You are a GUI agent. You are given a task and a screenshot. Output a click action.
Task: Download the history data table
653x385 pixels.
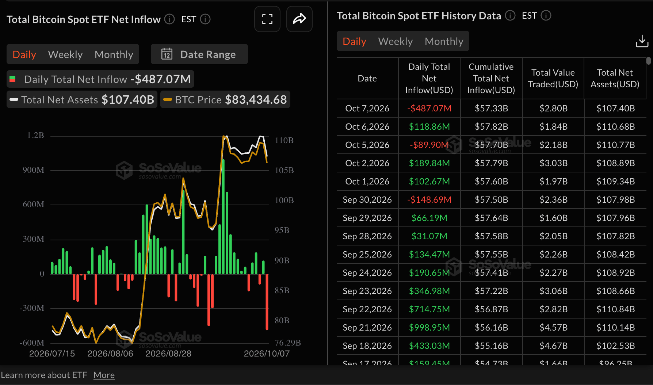tap(642, 41)
